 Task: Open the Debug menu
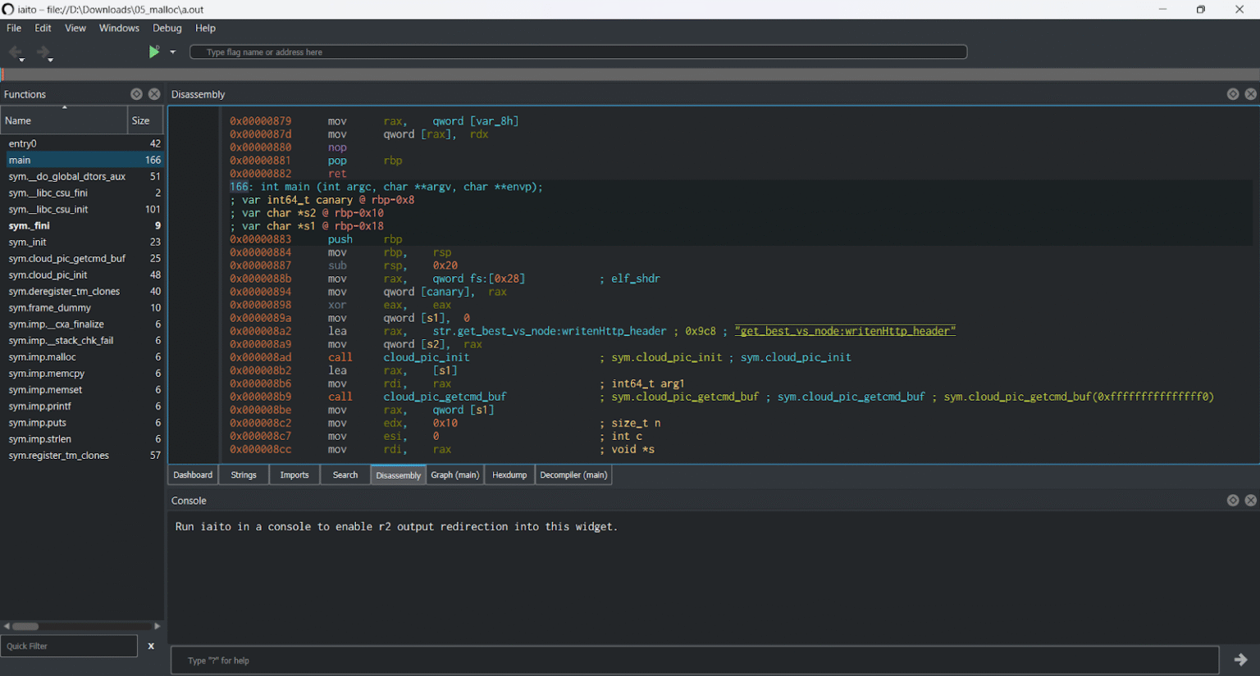pos(167,27)
